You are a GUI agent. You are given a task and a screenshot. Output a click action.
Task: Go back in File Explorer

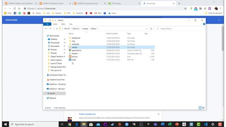click(46, 29)
